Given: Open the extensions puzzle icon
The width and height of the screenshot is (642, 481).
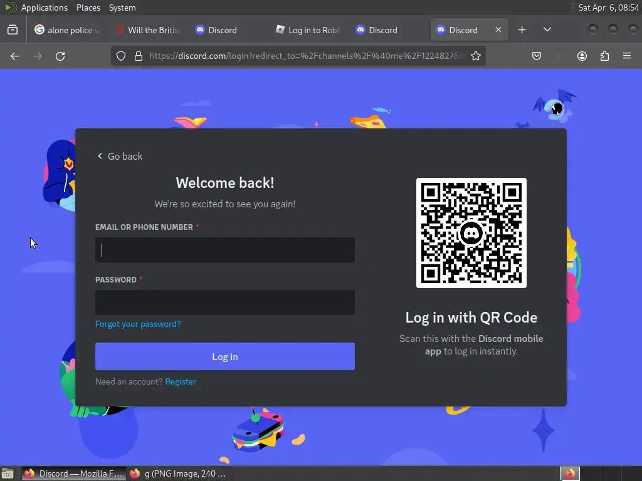Looking at the screenshot, I should (604, 56).
